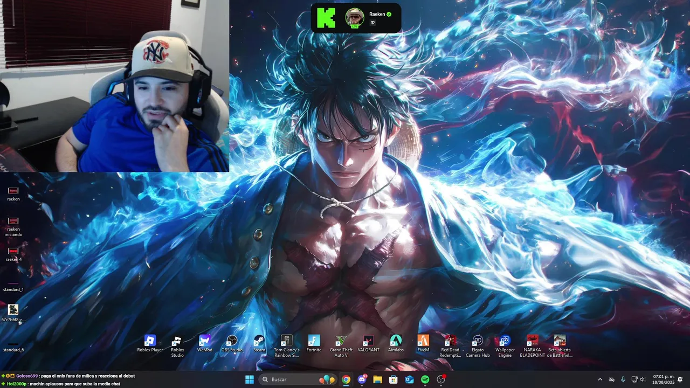This screenshot has width=690, height=388.
Task: Open Google Chrome from the taskbar
Action: 346,379
